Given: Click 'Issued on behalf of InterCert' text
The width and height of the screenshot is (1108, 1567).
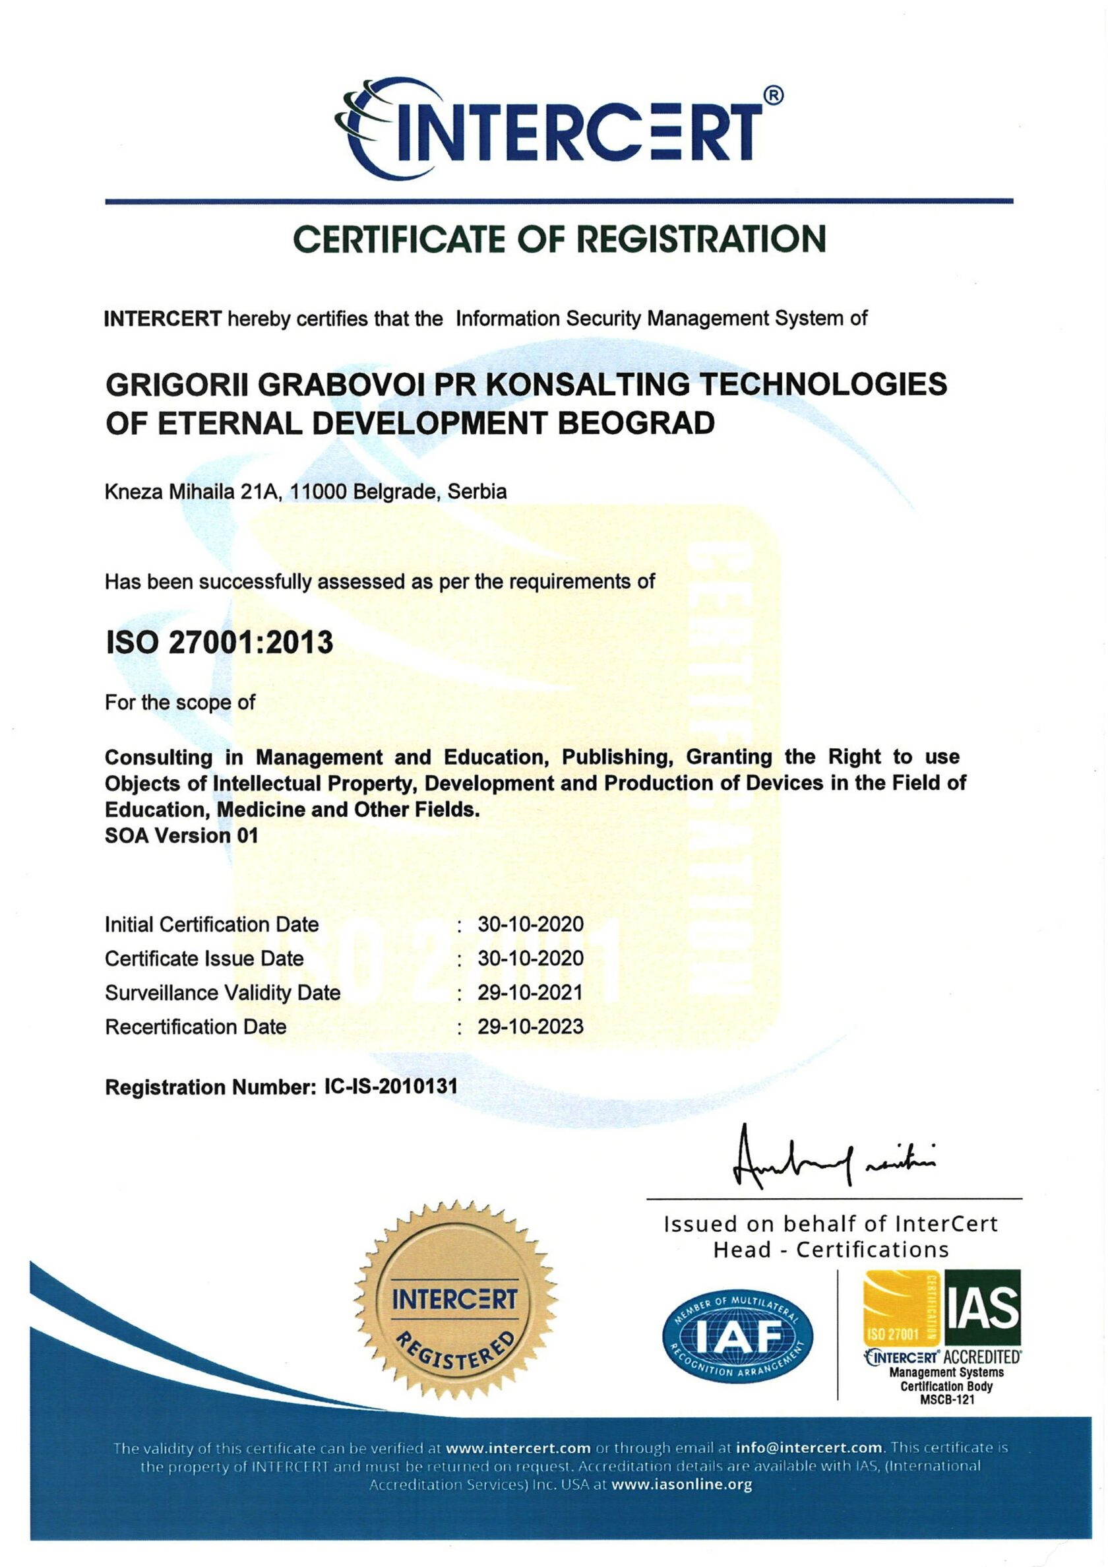Looking at the screenshot, I should [x=831, y=1224].
